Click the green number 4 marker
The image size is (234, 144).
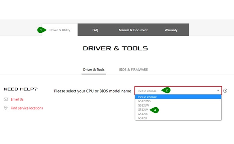pos(154,110)
